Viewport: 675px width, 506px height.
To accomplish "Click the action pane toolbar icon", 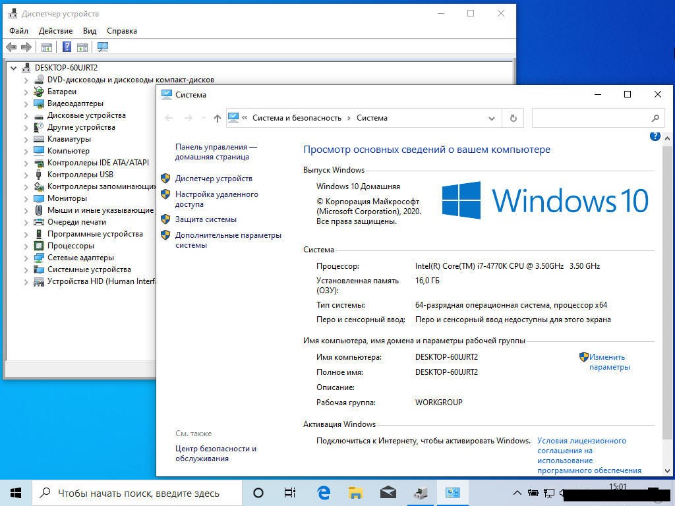I will point(82,47).
